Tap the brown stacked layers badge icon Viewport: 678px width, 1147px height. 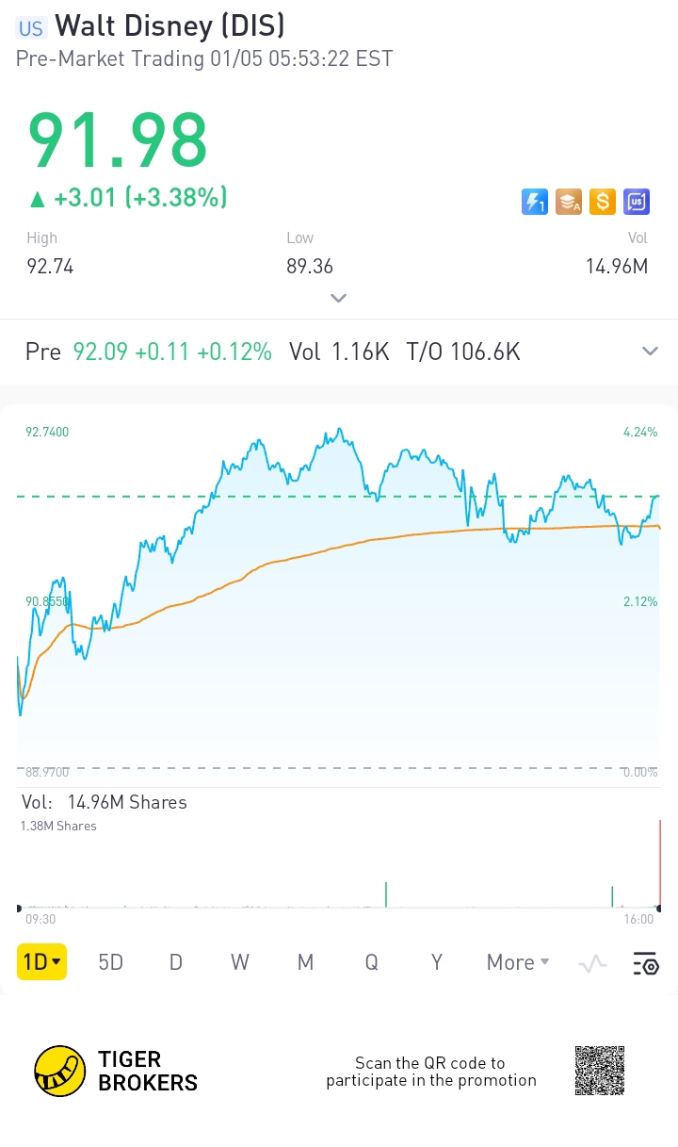(x=569, y=202)
